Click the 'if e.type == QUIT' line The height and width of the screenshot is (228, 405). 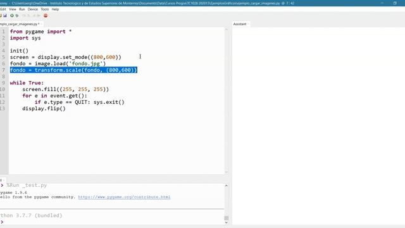(80, 102)
